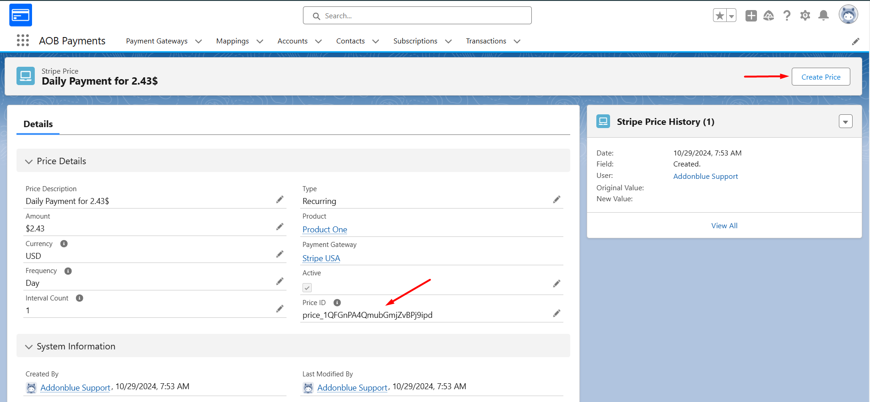Edit the Currency field pencil
This screenshot has height=402, width=870.
(280, 254)
